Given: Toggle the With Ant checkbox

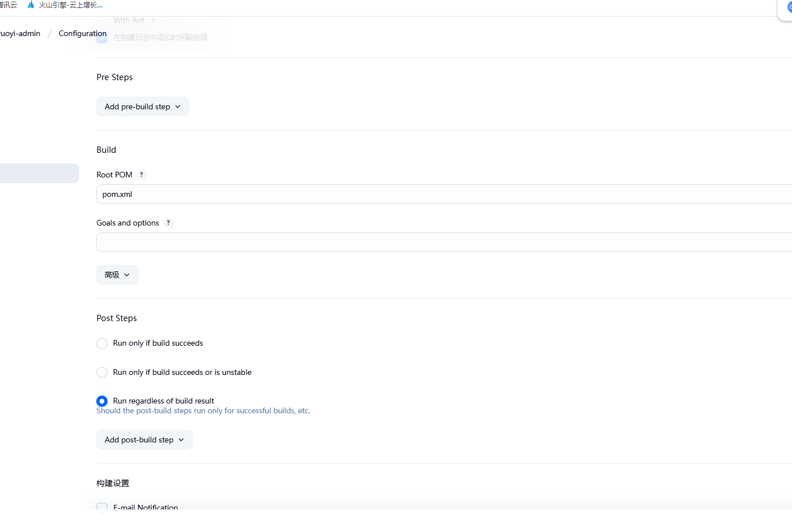Looking at the screenshot, I should [x=102, y=21].
